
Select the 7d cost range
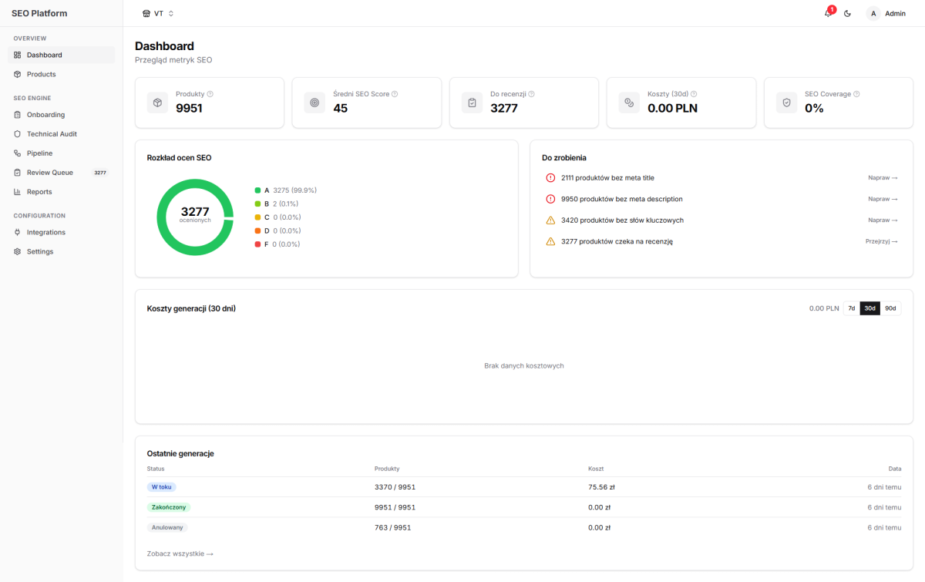[851, 308]
